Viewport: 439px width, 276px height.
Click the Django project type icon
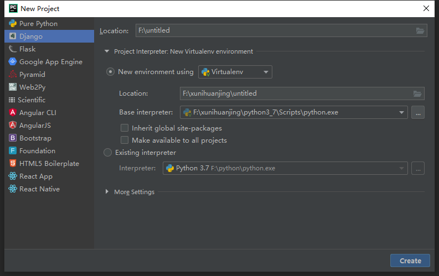tap(13, 36)
